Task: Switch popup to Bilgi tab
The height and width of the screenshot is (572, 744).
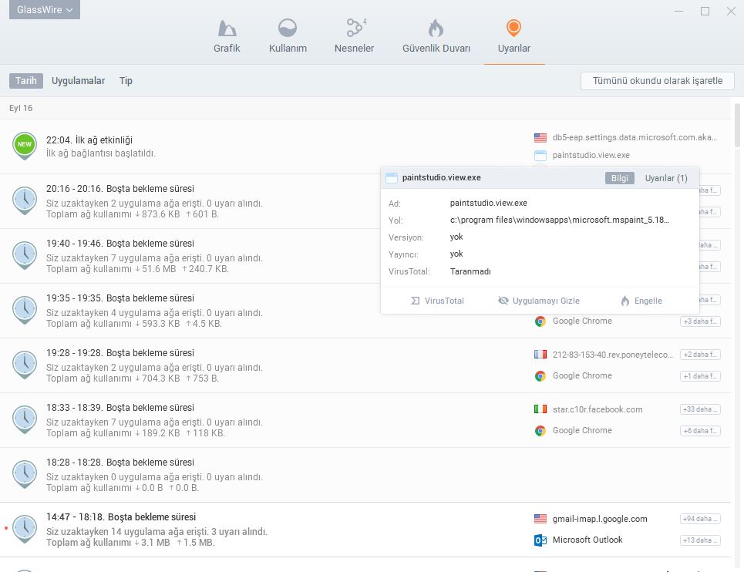Action: tap(619, 178)
